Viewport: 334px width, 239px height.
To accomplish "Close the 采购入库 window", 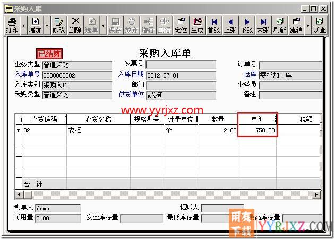I will [323, 9].
